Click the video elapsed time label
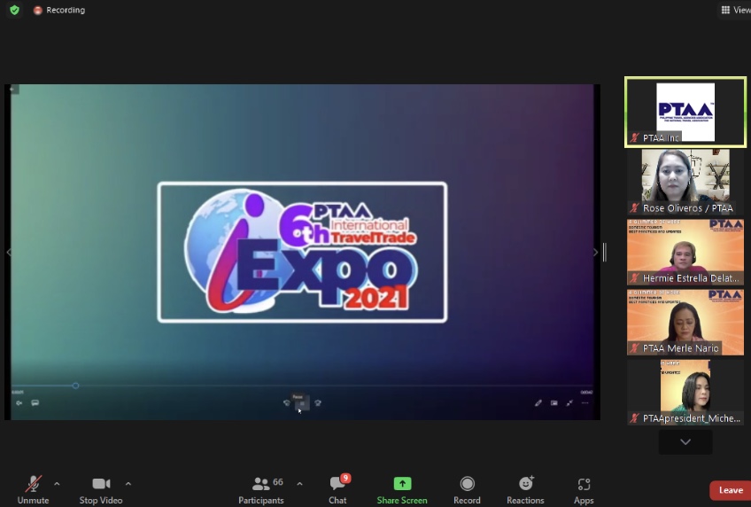This screenshot has height=507, width=751. pos(17,392)
